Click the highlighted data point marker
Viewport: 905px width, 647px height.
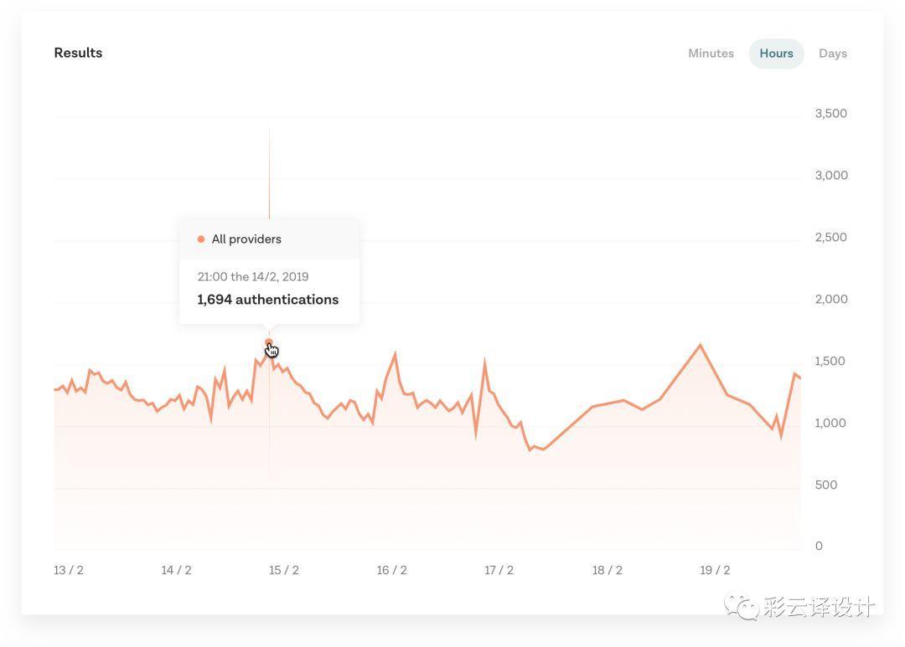point(269,342)
